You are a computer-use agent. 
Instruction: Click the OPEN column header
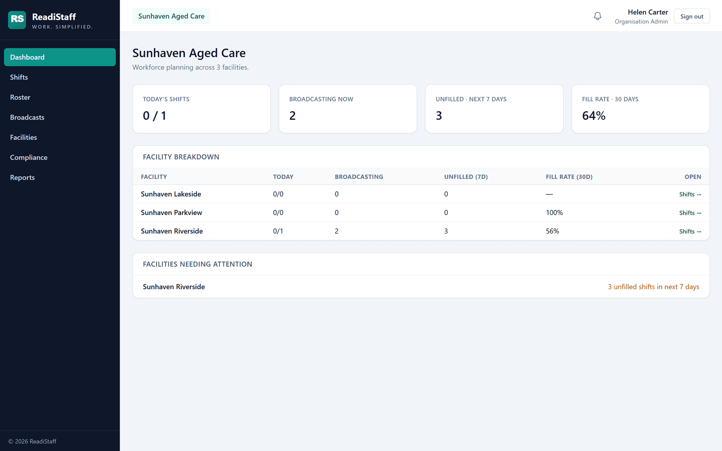[693, 177]
